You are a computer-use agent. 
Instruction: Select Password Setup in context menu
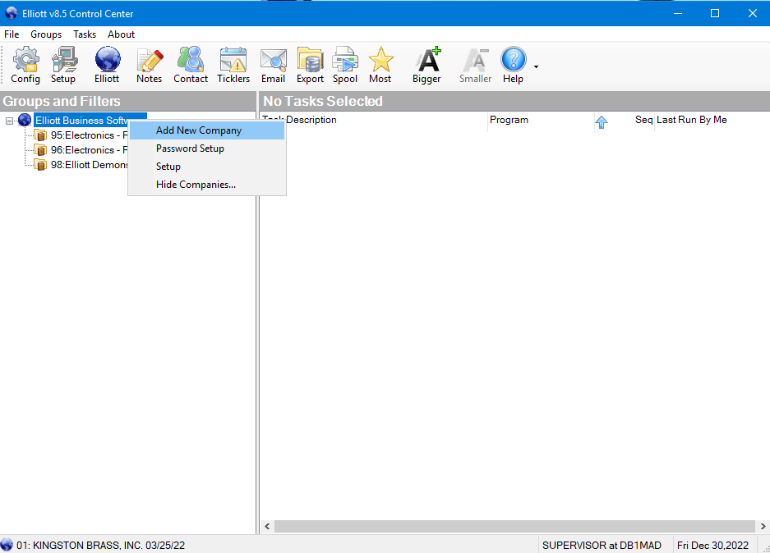click(190, 149)
